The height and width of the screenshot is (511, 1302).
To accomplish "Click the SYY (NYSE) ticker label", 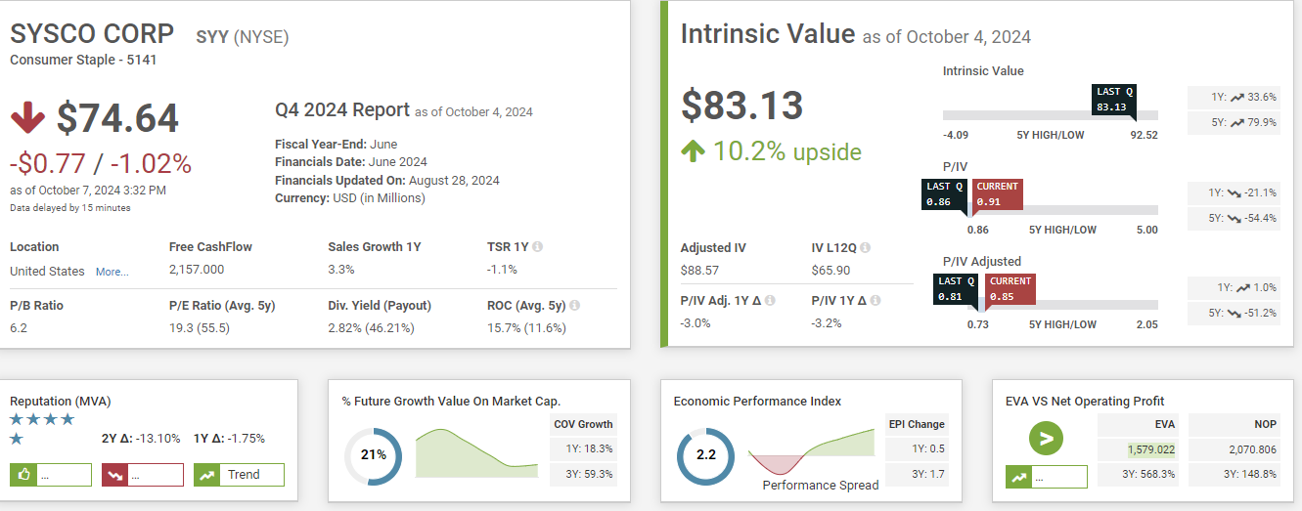I will tap(243, 37).
